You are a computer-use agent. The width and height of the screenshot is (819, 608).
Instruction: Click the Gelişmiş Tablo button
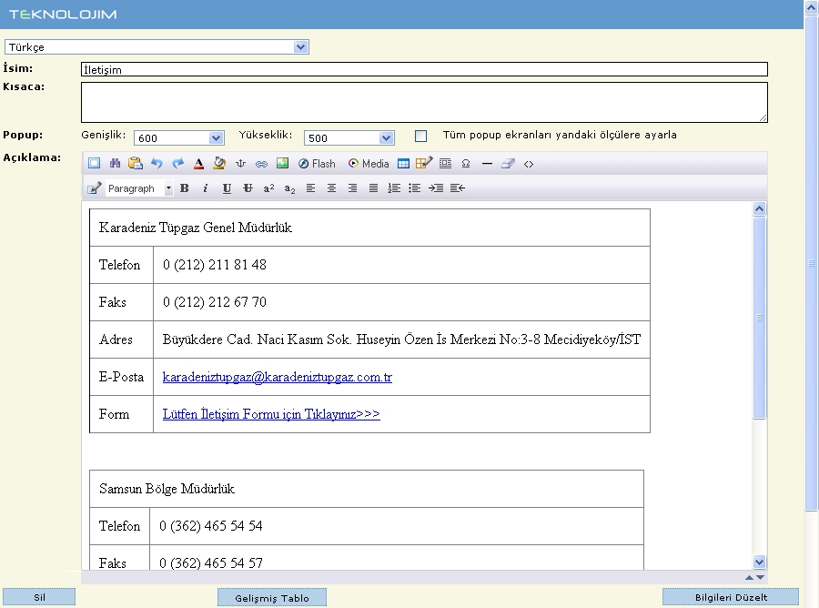click(x=272, y=598)
